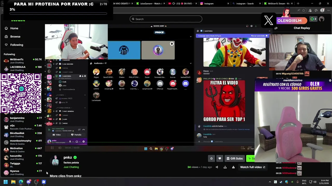Switch to EN VIVO YouTube tab
This screenshot has width=332, height=186.
183,4
